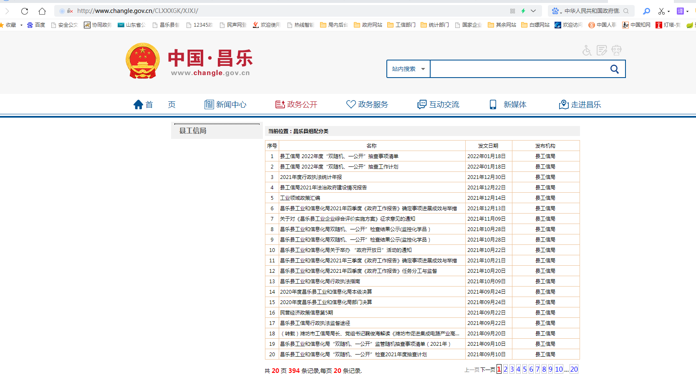Open the 政务公开 navigation menu
This screenshot has height=390, width=696.
point(296,105)
